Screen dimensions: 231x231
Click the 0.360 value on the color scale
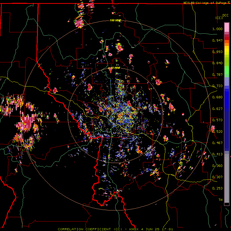[x=217, y=166]
